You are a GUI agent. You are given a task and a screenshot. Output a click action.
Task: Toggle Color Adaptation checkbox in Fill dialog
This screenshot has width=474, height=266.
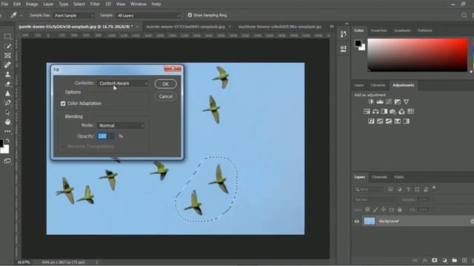click(x=63, y=103)
